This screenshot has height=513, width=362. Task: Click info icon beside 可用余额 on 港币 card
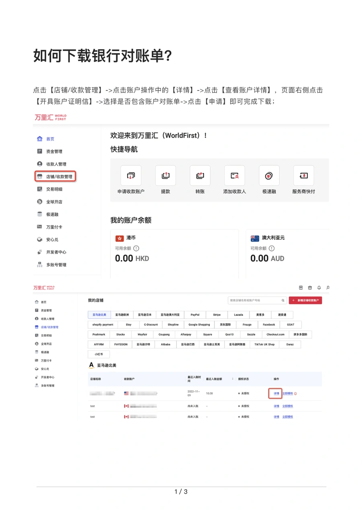coord(136,248)
